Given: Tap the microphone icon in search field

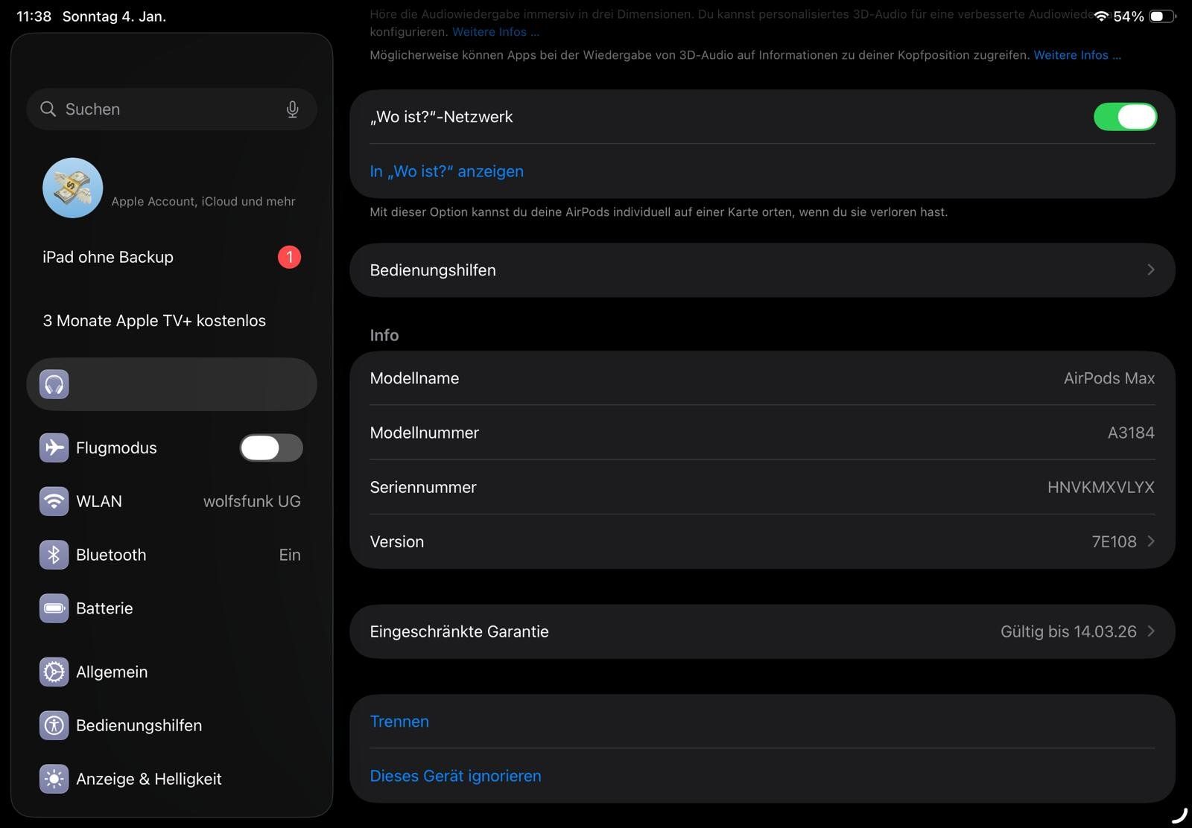Looking at the screenshot, I should click(292, 109).
